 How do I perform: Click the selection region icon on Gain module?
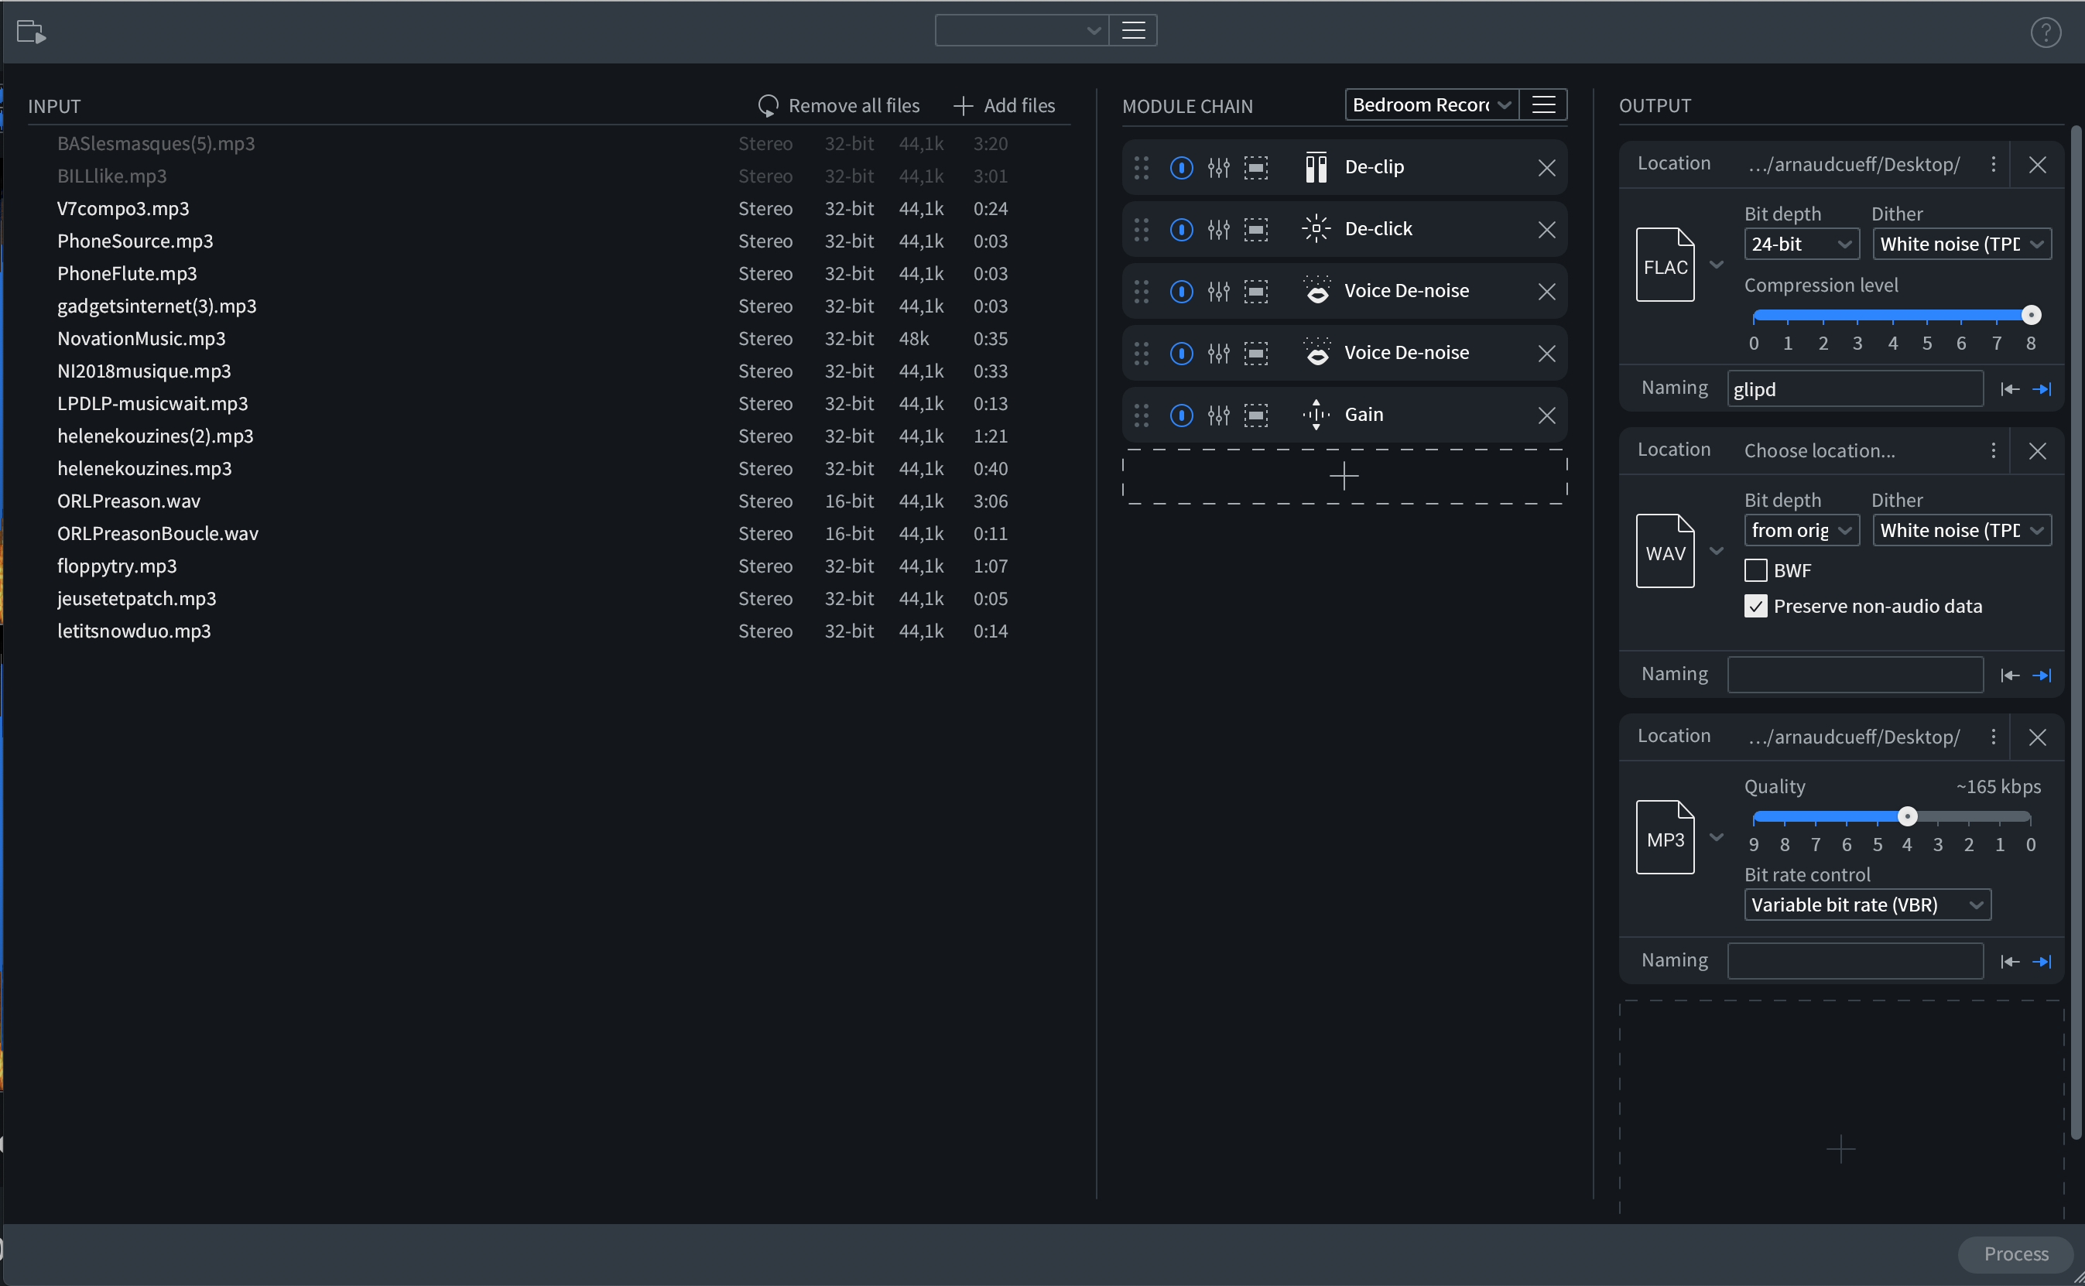1256,415
